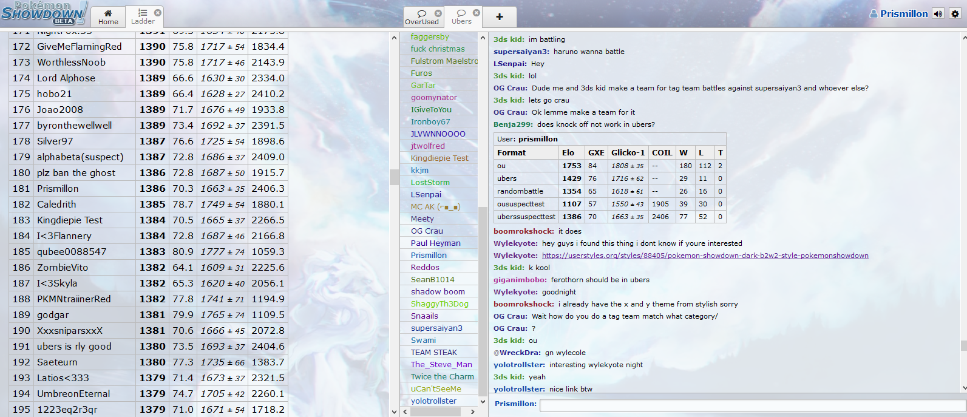Click the giganimbobo username in chat

520,280
